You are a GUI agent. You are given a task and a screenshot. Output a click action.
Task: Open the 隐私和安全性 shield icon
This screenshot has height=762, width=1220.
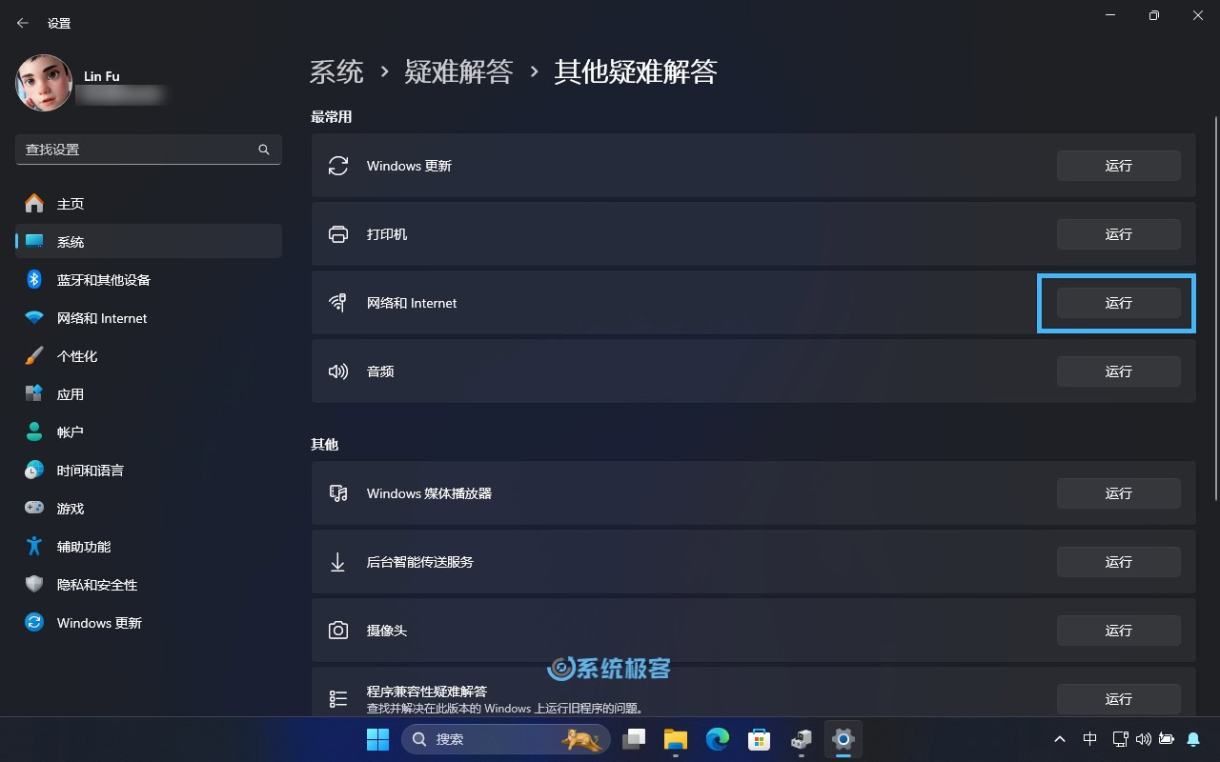coord(34,584)
